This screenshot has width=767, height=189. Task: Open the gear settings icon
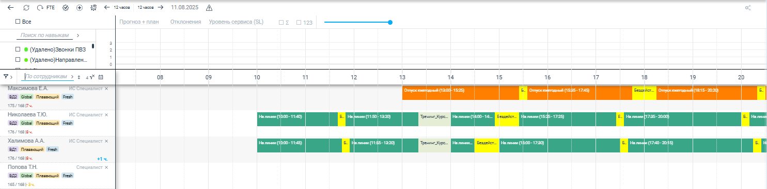[x=93, y=8]
